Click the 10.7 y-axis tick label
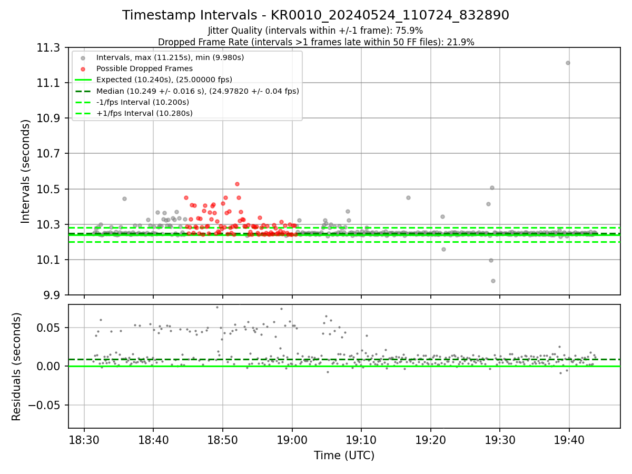This screenshot has width=632, height=474. click(x=49, y=154)
